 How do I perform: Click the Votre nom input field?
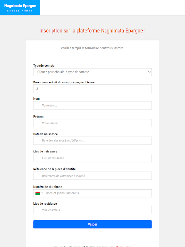[x=92, y=105]
